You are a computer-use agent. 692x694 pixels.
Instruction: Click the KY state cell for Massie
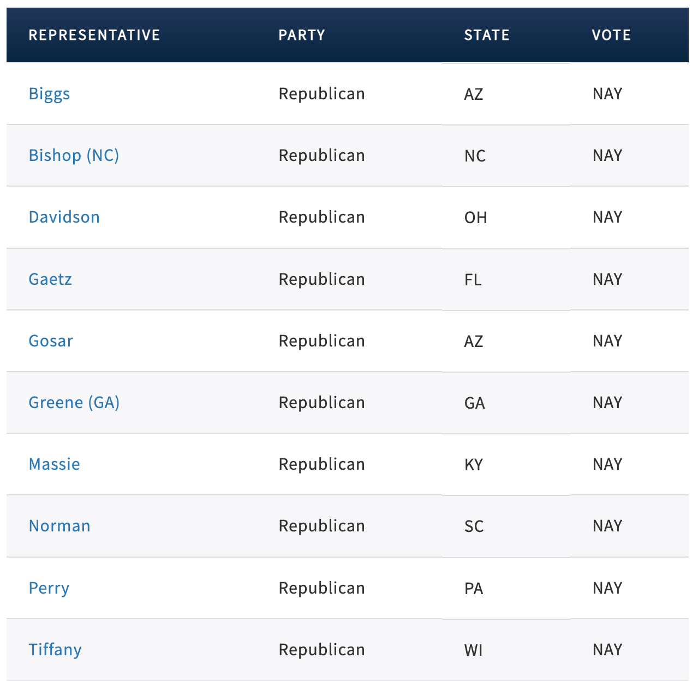(473, 465)
